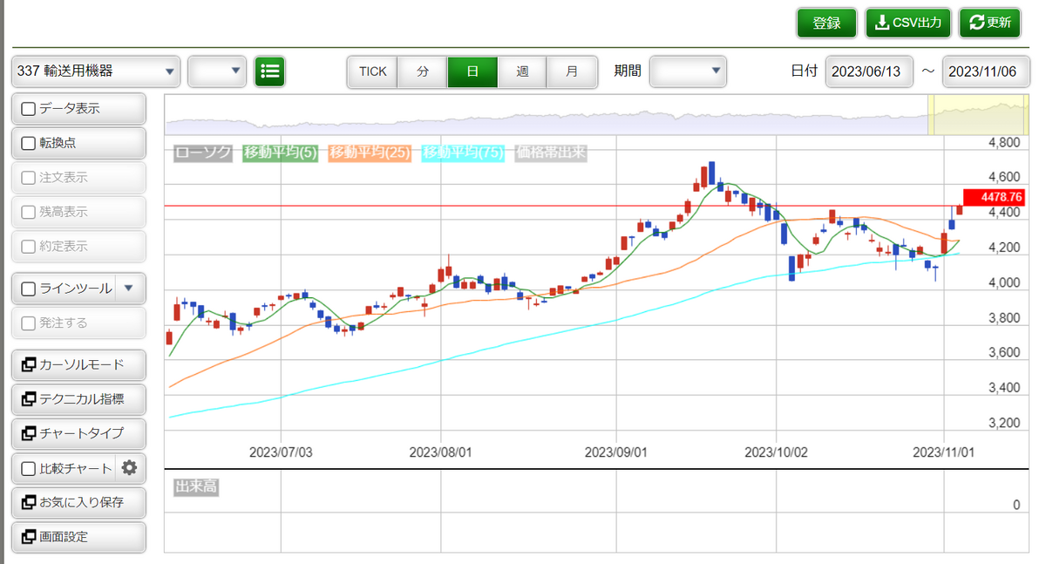Click the red 4478.76 price label
This screenshot has width=1046, height=564.
[993, 198]
